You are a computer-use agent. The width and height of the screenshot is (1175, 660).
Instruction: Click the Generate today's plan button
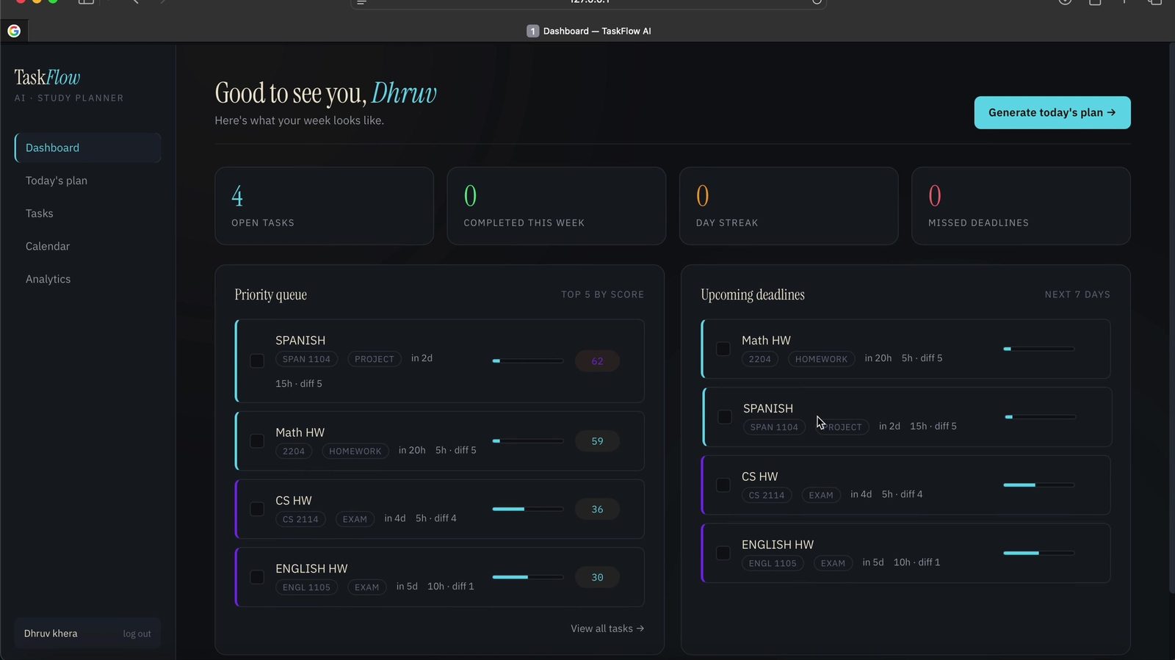pos(1052,112)
